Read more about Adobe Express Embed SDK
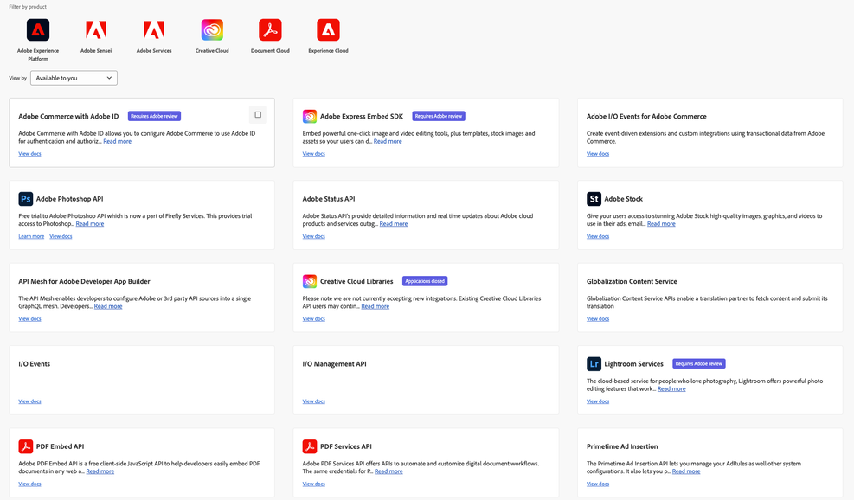854x500 pixels. [388, 141]
